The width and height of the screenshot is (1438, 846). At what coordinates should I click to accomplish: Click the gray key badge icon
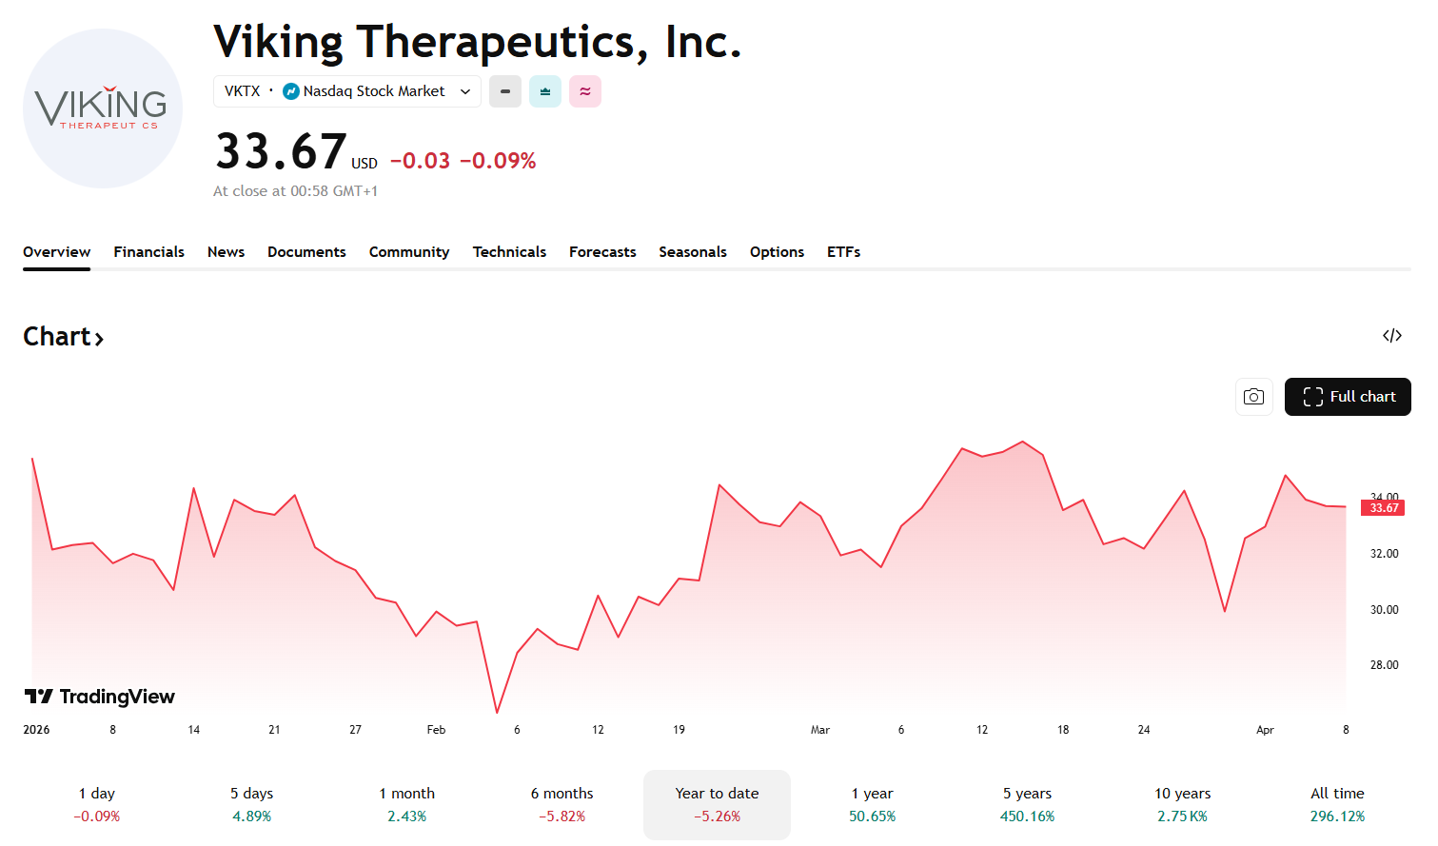point(505,91)
